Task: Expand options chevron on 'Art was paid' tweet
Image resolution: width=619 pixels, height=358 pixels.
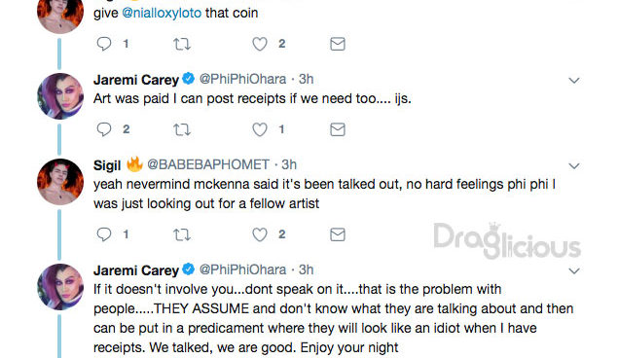Action: [x=573, y=81]
